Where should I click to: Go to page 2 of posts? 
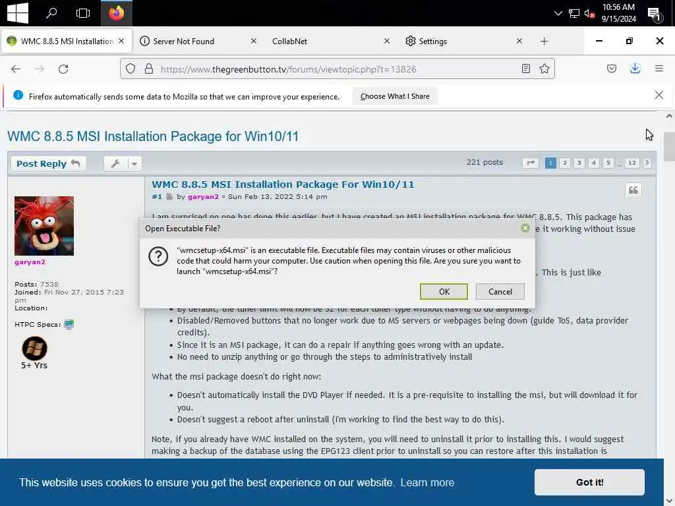pos(565,163)
